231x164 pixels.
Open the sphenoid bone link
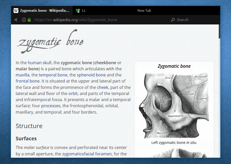[91, 75]
